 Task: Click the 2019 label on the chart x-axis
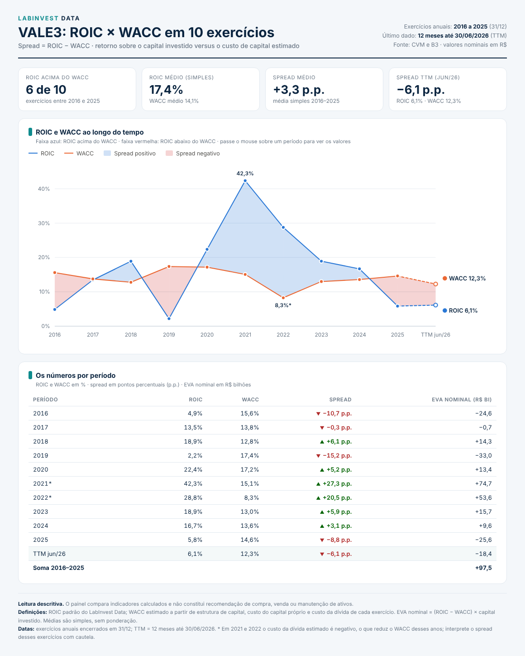[x=169, y=335]
